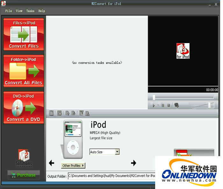Screen dimensions: 223x189
Task: Click the select all tasks toolbar icon
Action: point(51,113)
